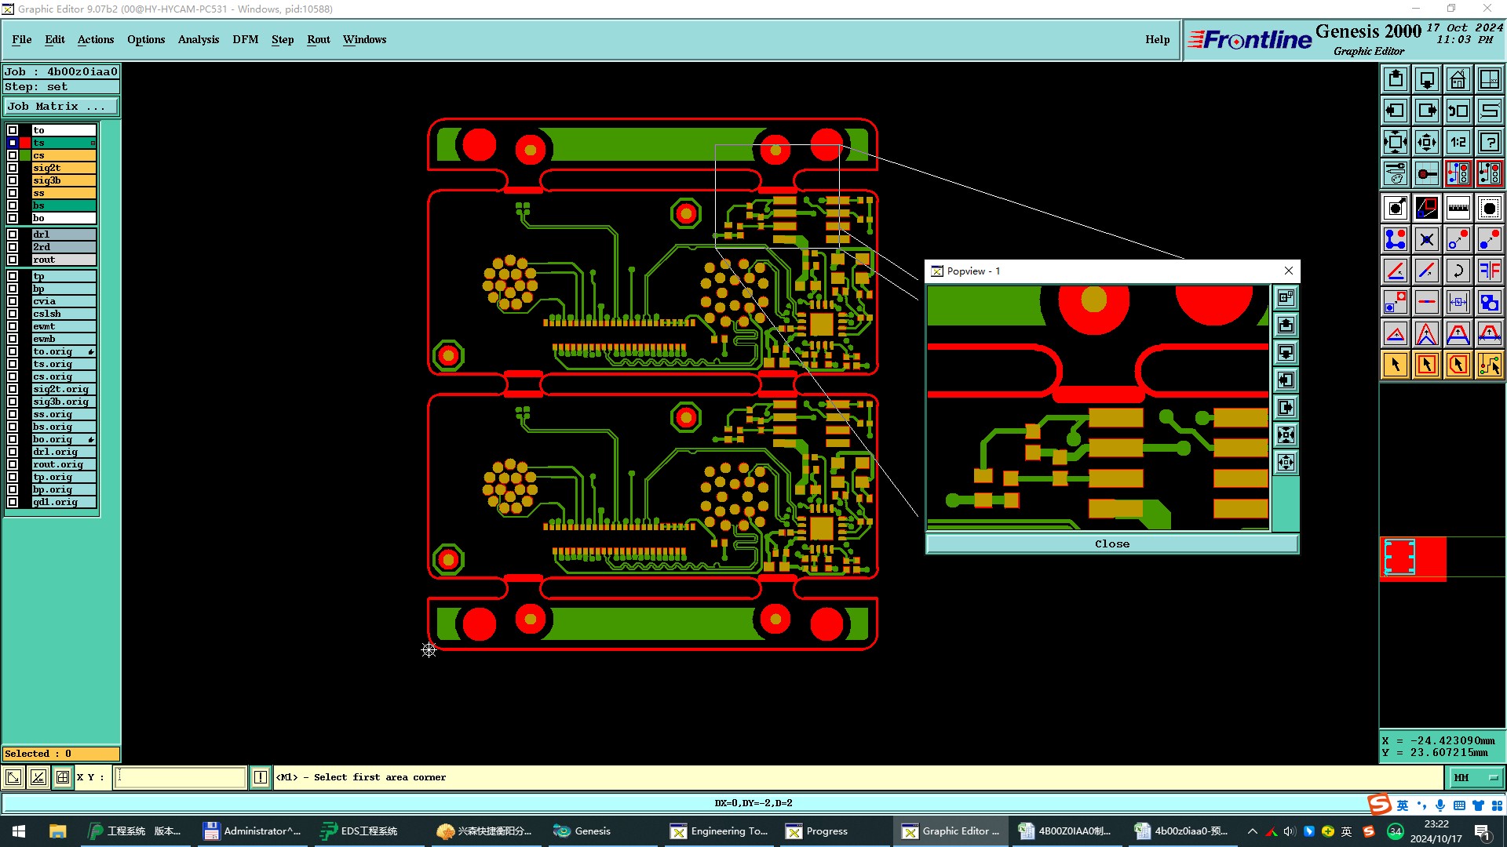Select the rotate feature tool

(x=1458, y=271)
